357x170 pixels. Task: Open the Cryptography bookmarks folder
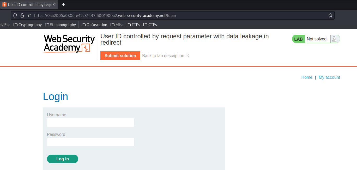point(28,25)
